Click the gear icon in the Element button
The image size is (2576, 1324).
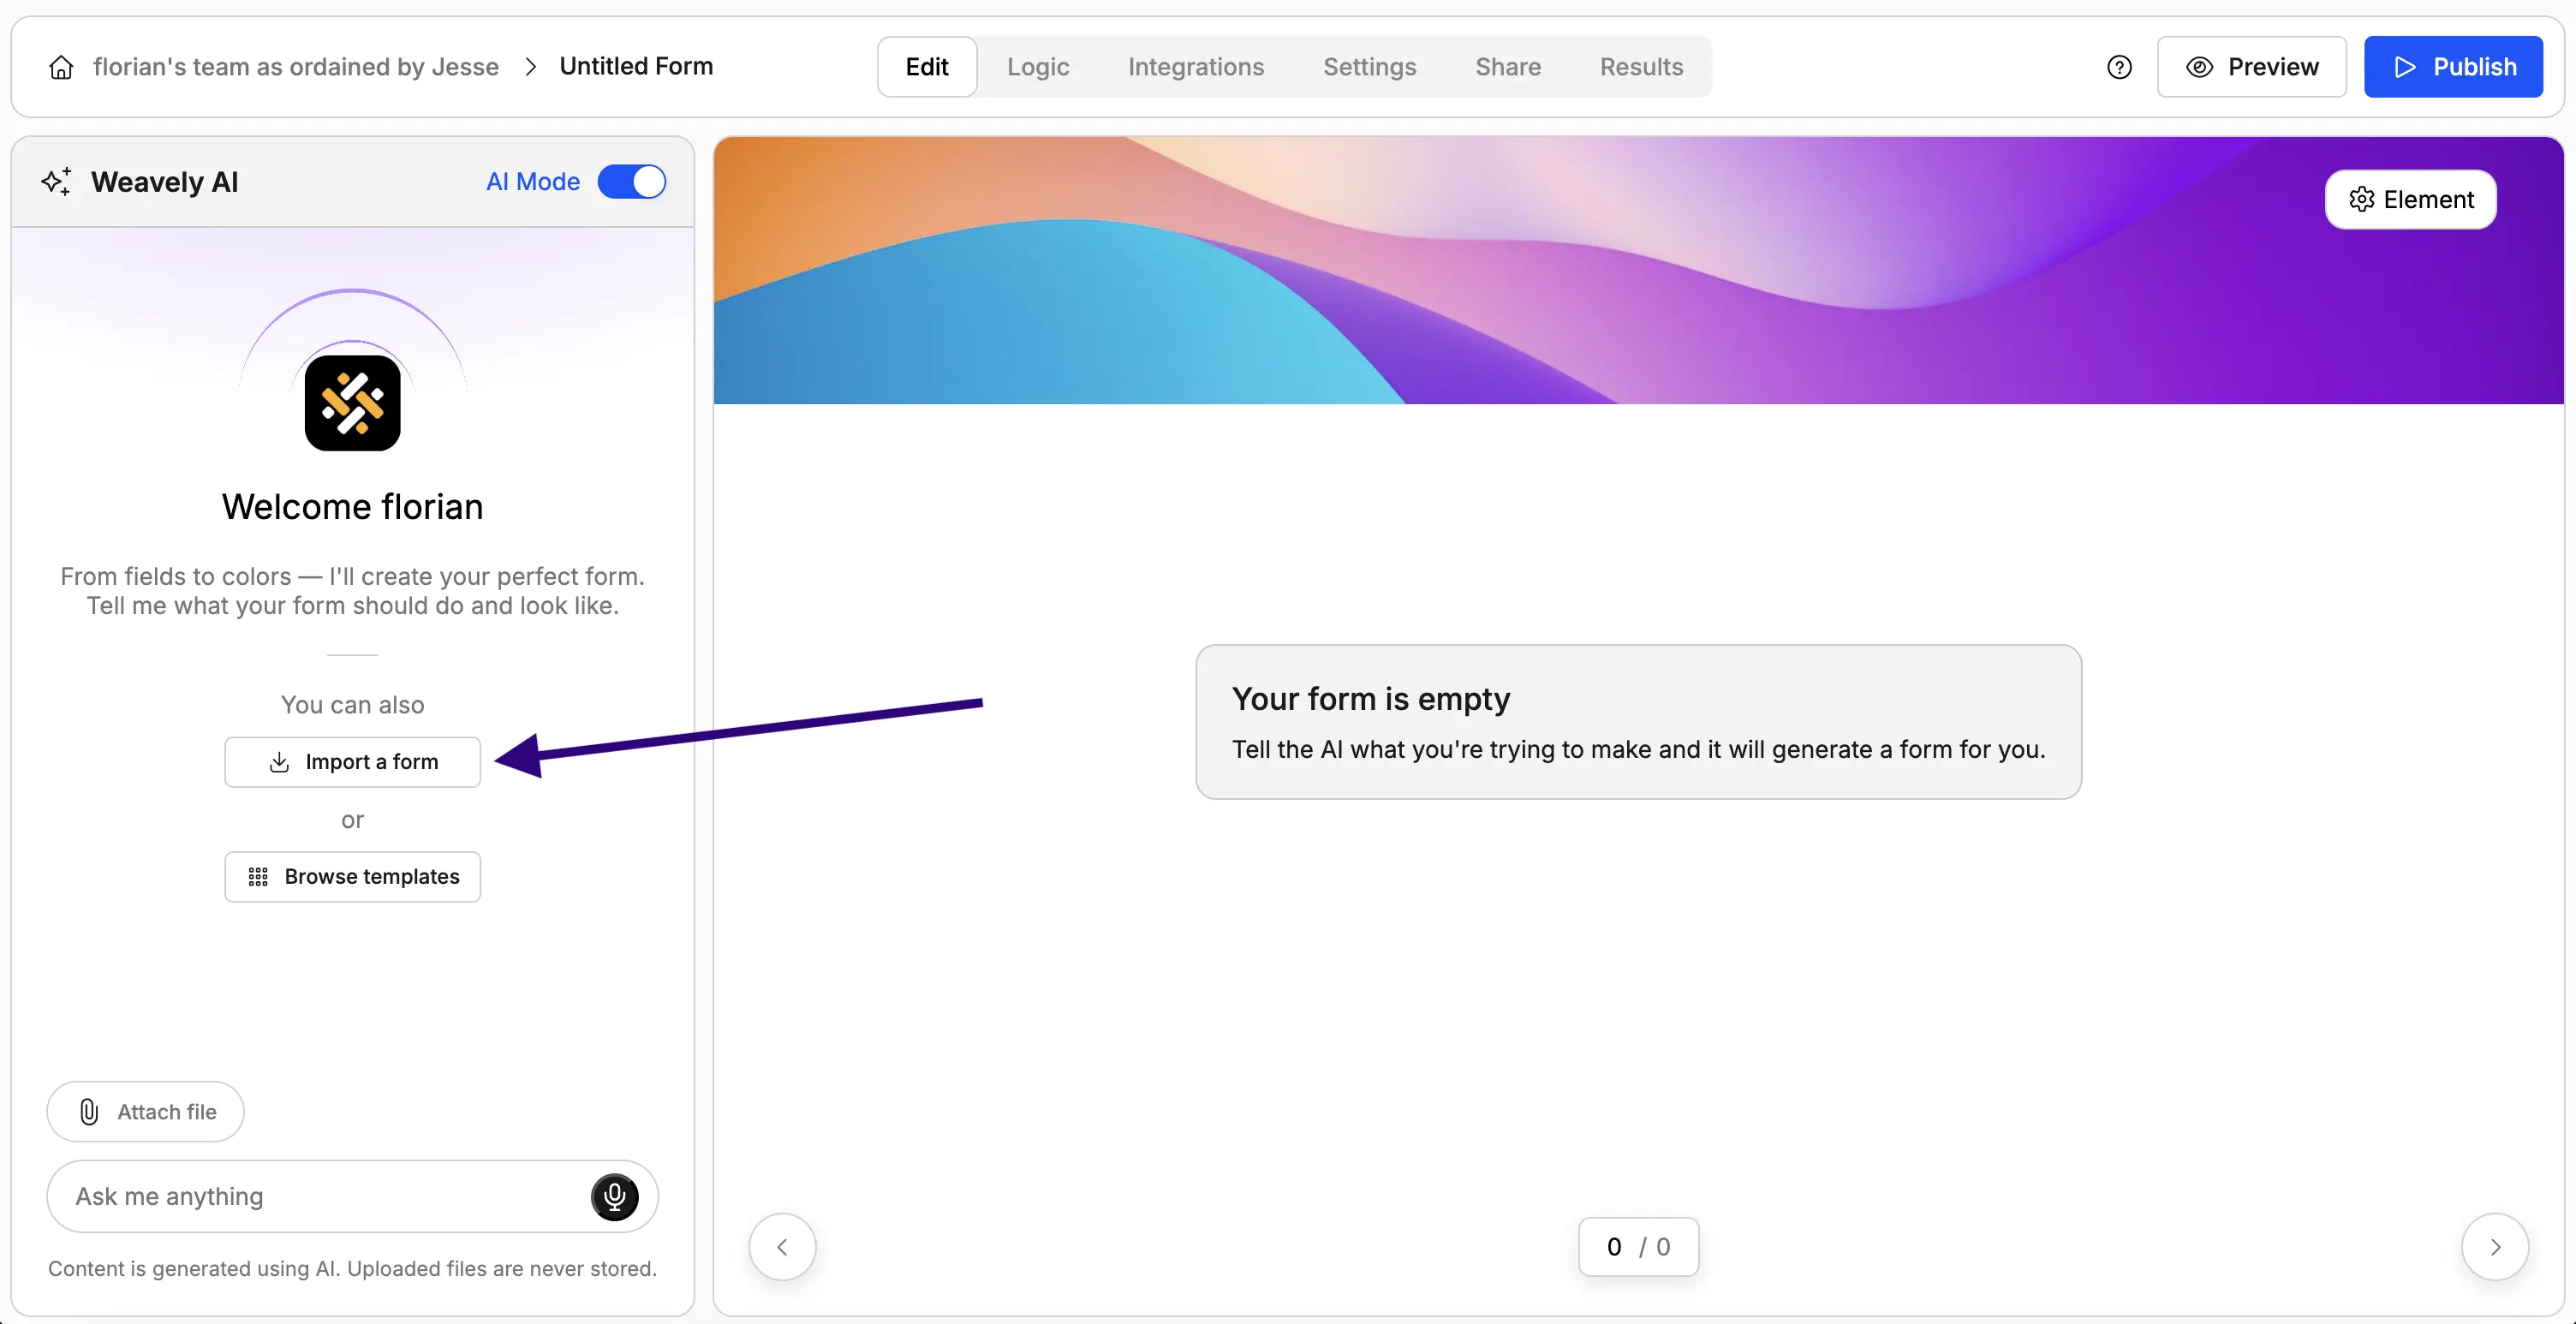2361,199
